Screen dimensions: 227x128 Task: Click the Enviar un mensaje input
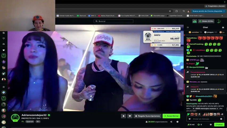click(x=205, y=119)
